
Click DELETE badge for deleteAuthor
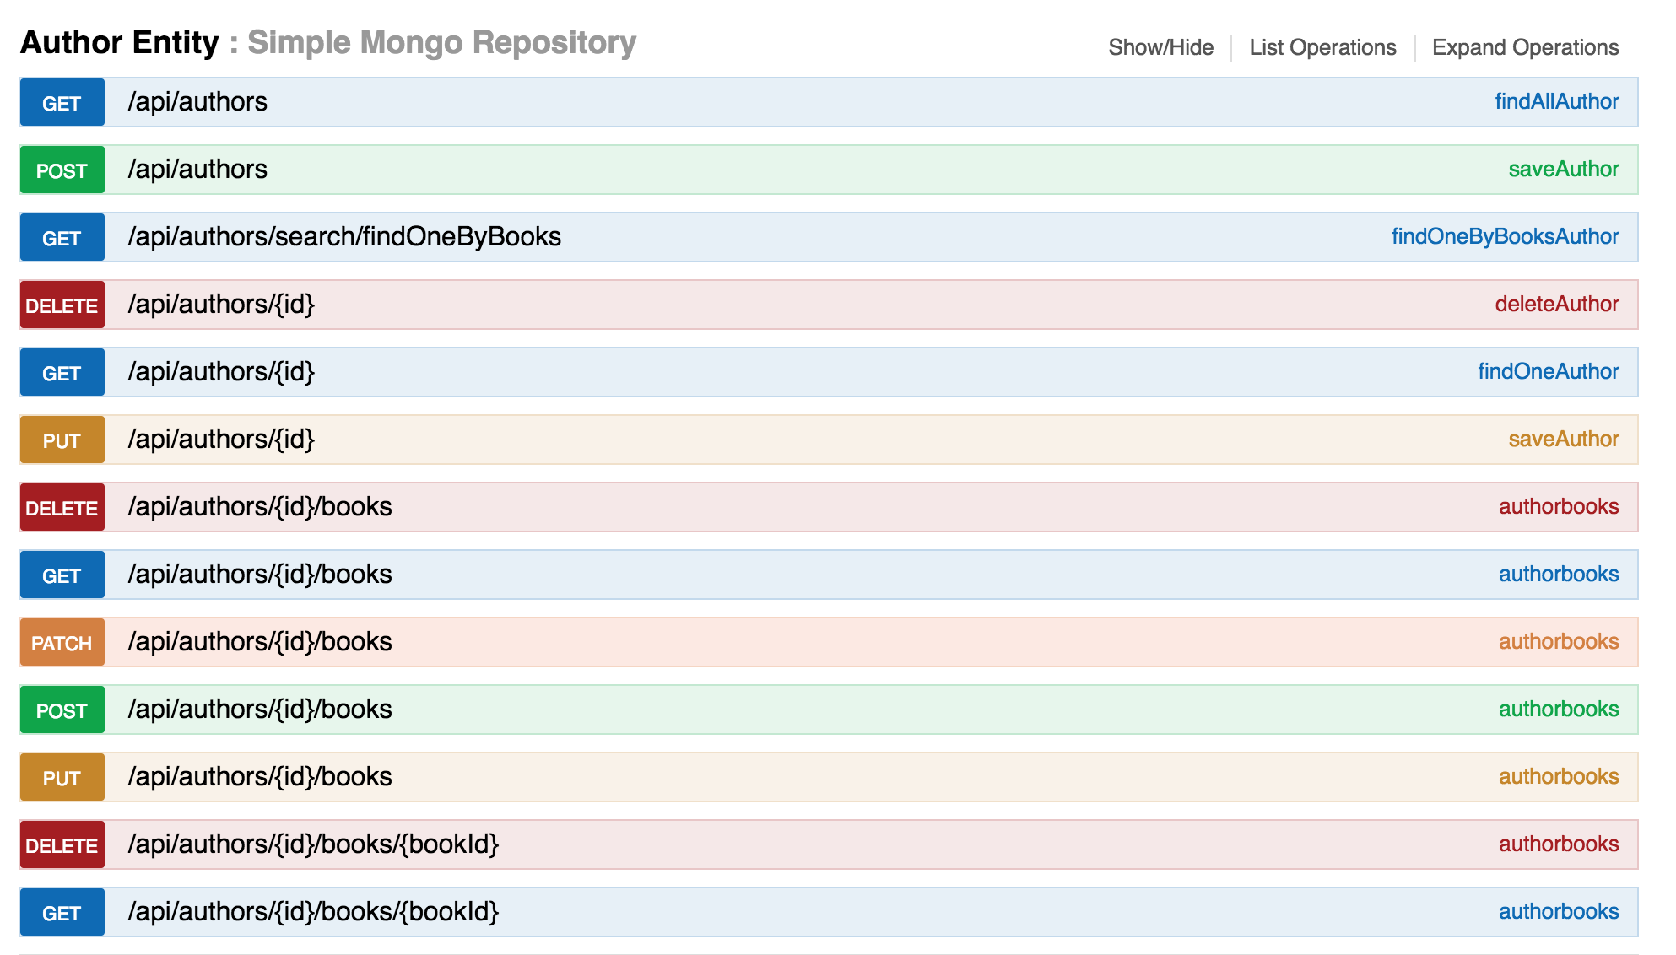(x=62, y=305)
